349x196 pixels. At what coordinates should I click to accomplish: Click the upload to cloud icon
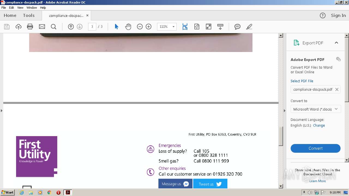pyautogui.click(x=18, y=27)
